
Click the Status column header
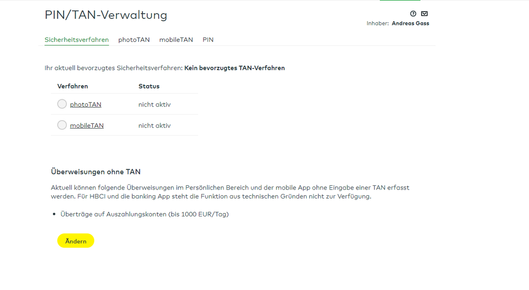[x=149, y=86]
